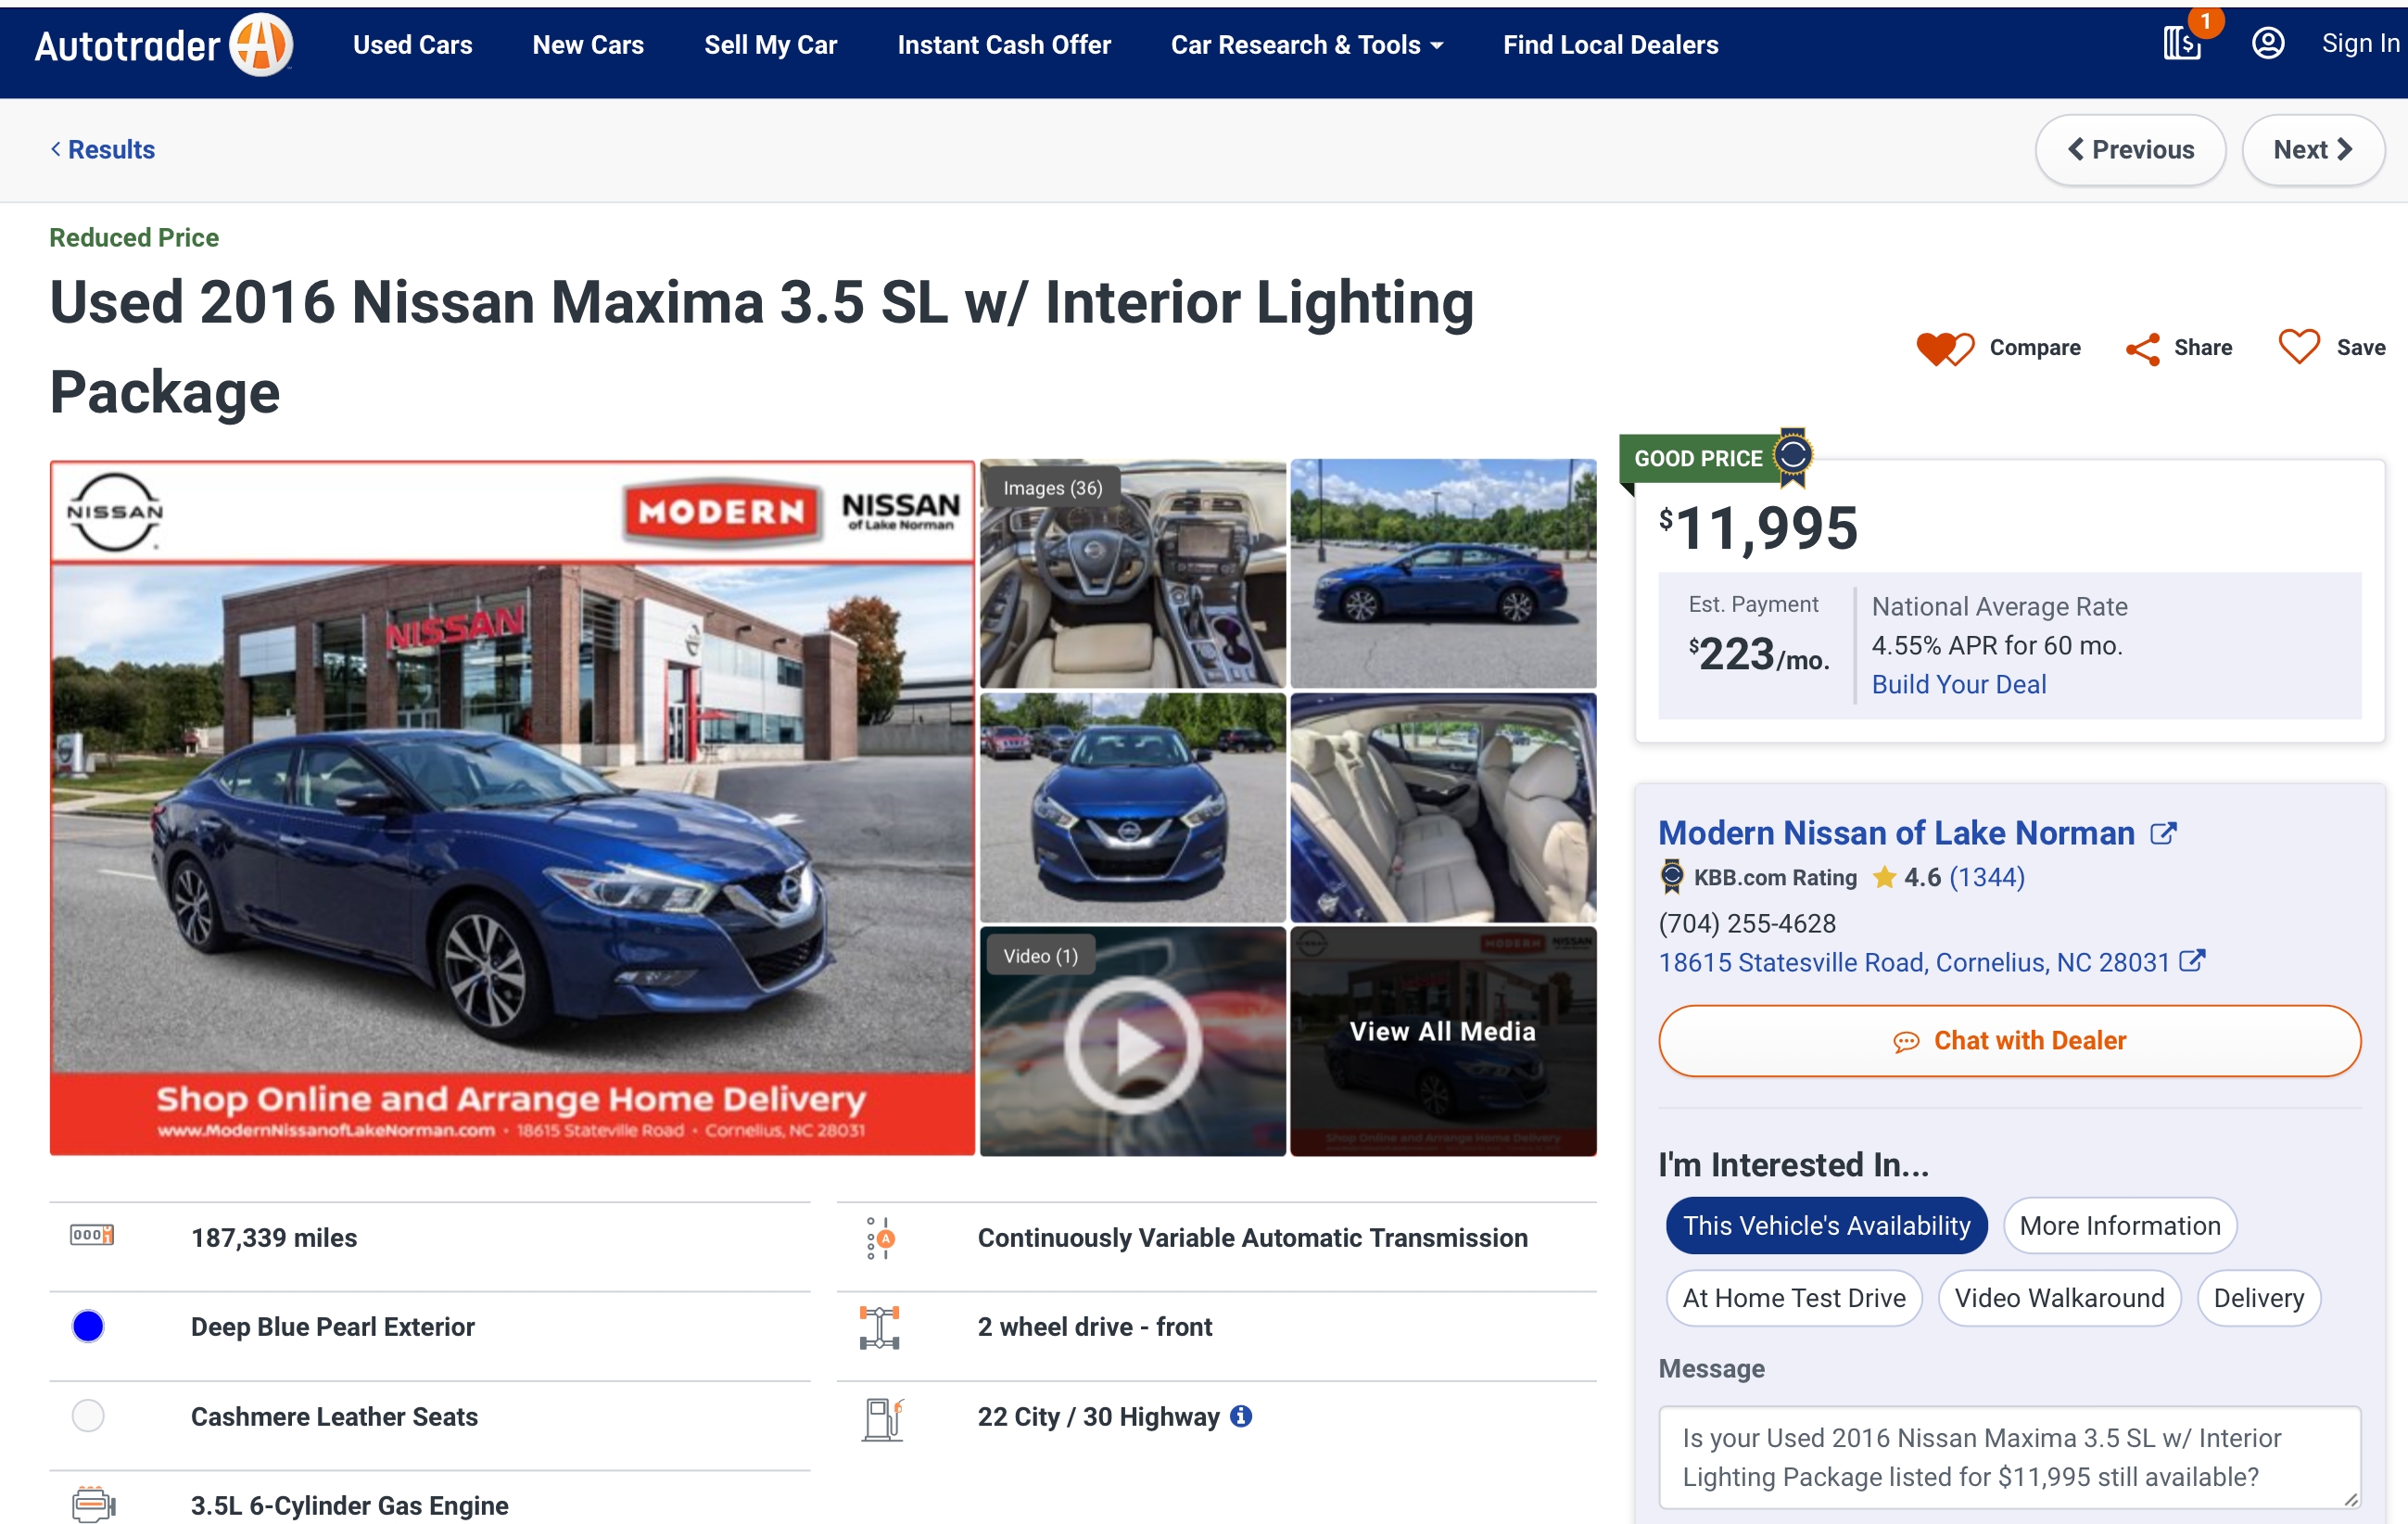Image resolution: width=2408 pixels, height=1524 pixels.
Task: Click the Autotrader logo icon
Action: click(x=260, y=45)
